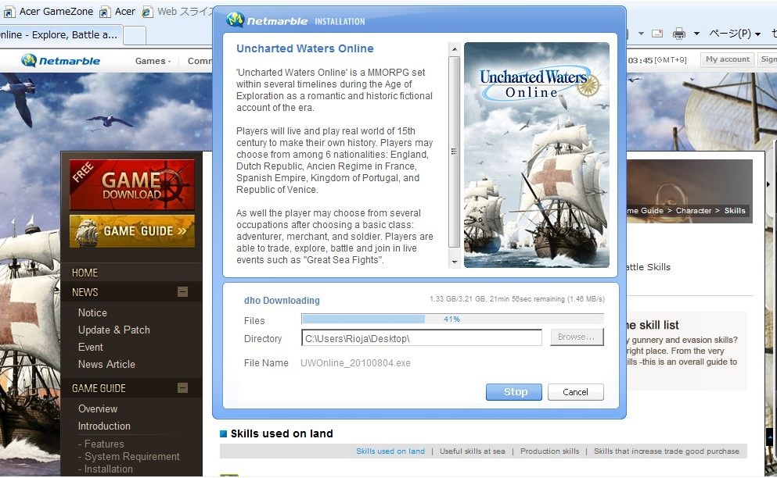The height and width of the screenshot is (478, 777).
Task: Grab the description scrollbar thumb
Action: [x=454, y=152]
